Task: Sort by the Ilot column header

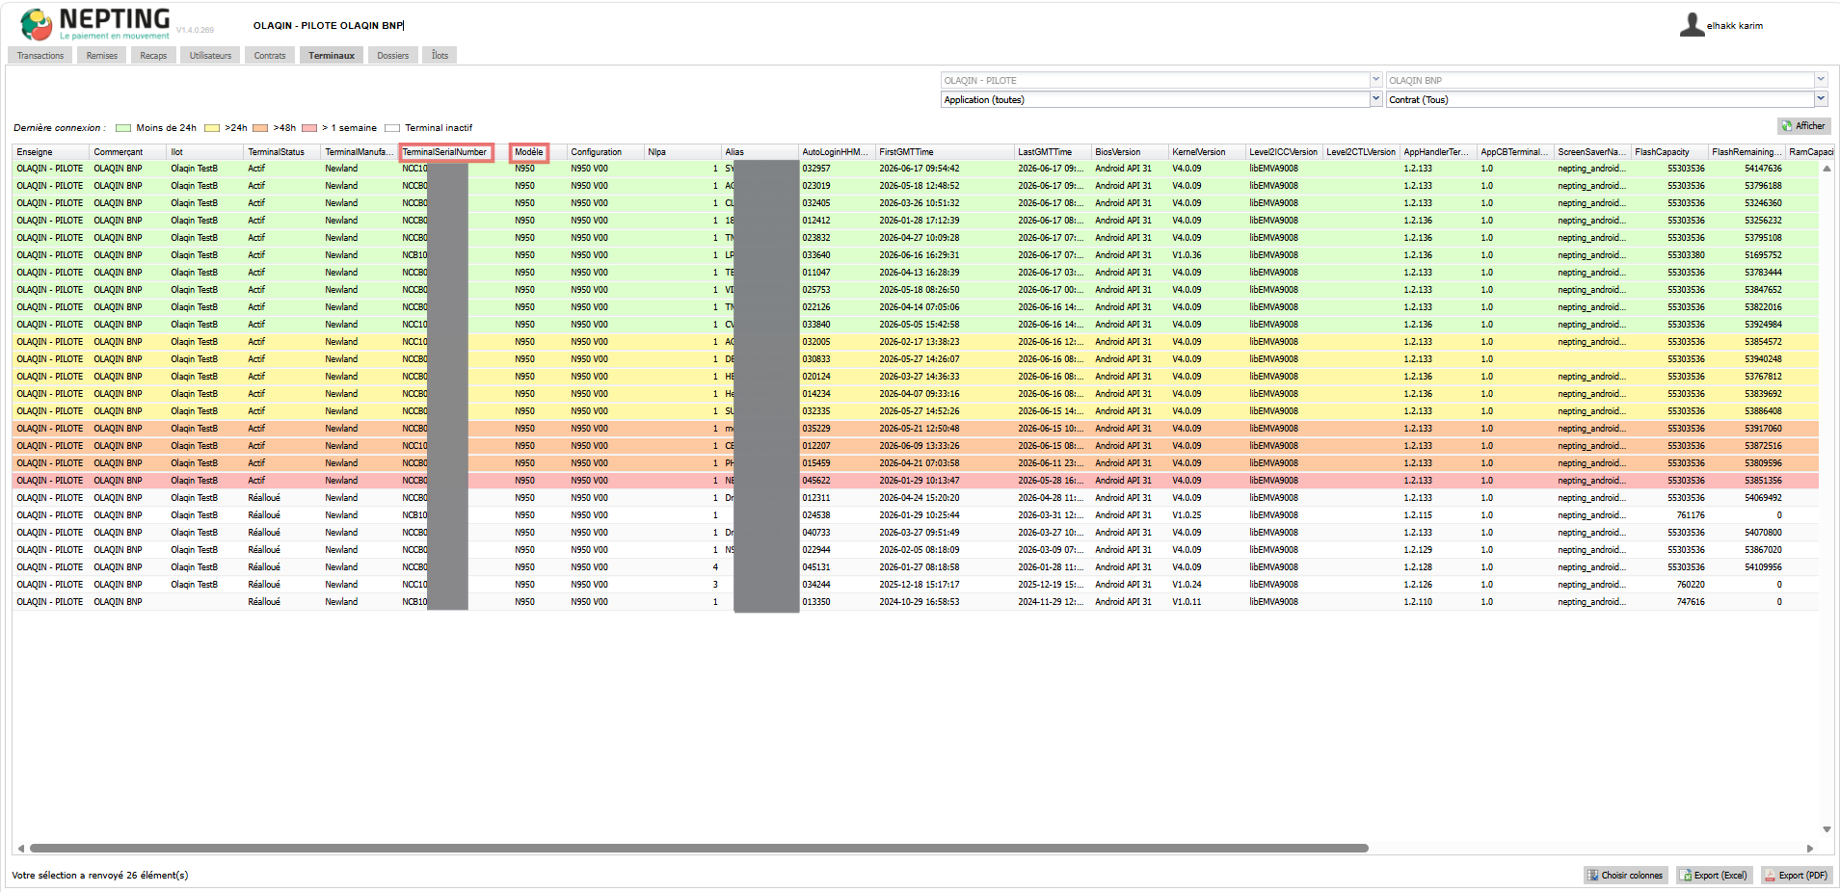Action: (x=205, y=152)
